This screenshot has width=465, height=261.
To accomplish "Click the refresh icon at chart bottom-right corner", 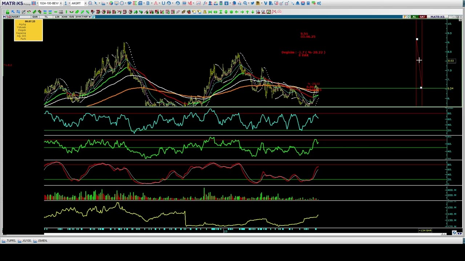I will [x=454, y=233].
